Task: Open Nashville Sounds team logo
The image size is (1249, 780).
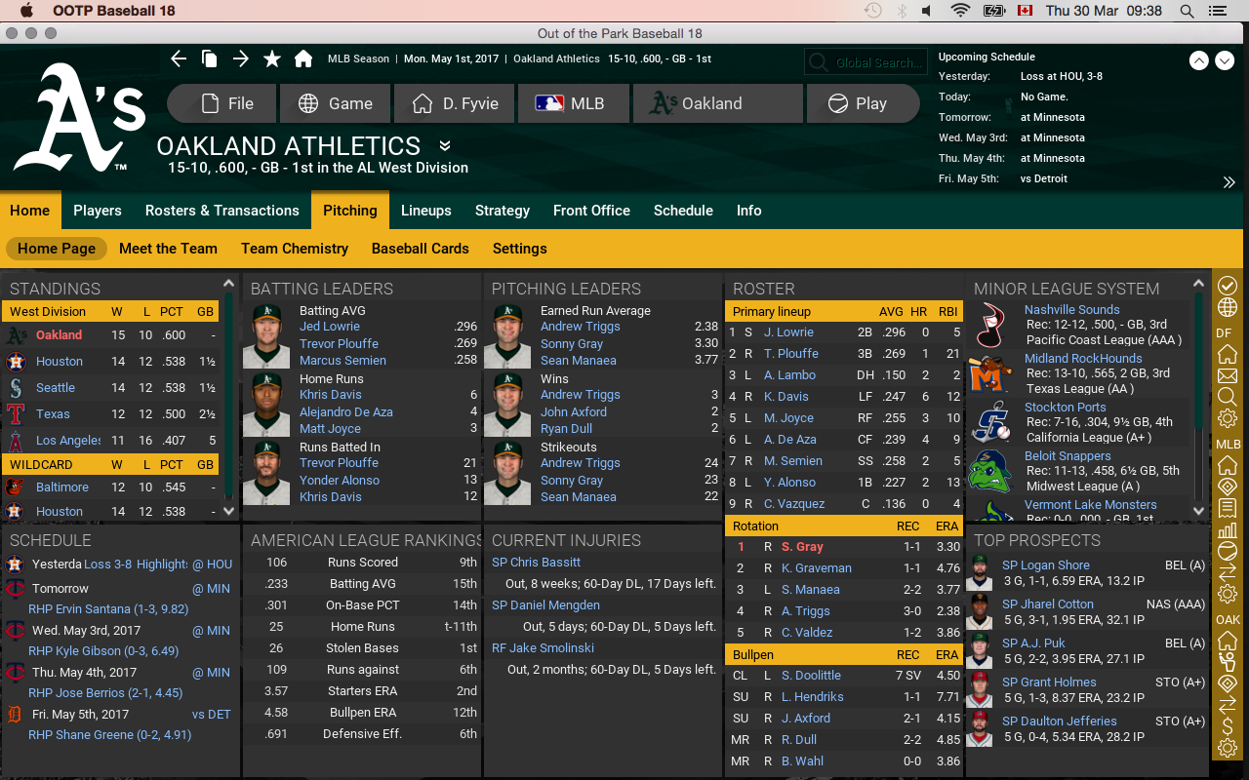Action: 991,324
